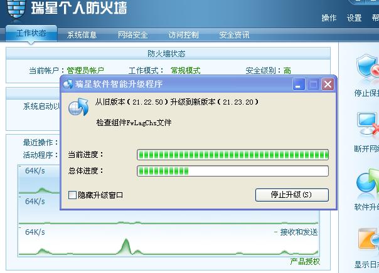Switch to the 工作状态 tab
Image resolution: width=379 pixels, height=273 pixels.
click(31, 33)
